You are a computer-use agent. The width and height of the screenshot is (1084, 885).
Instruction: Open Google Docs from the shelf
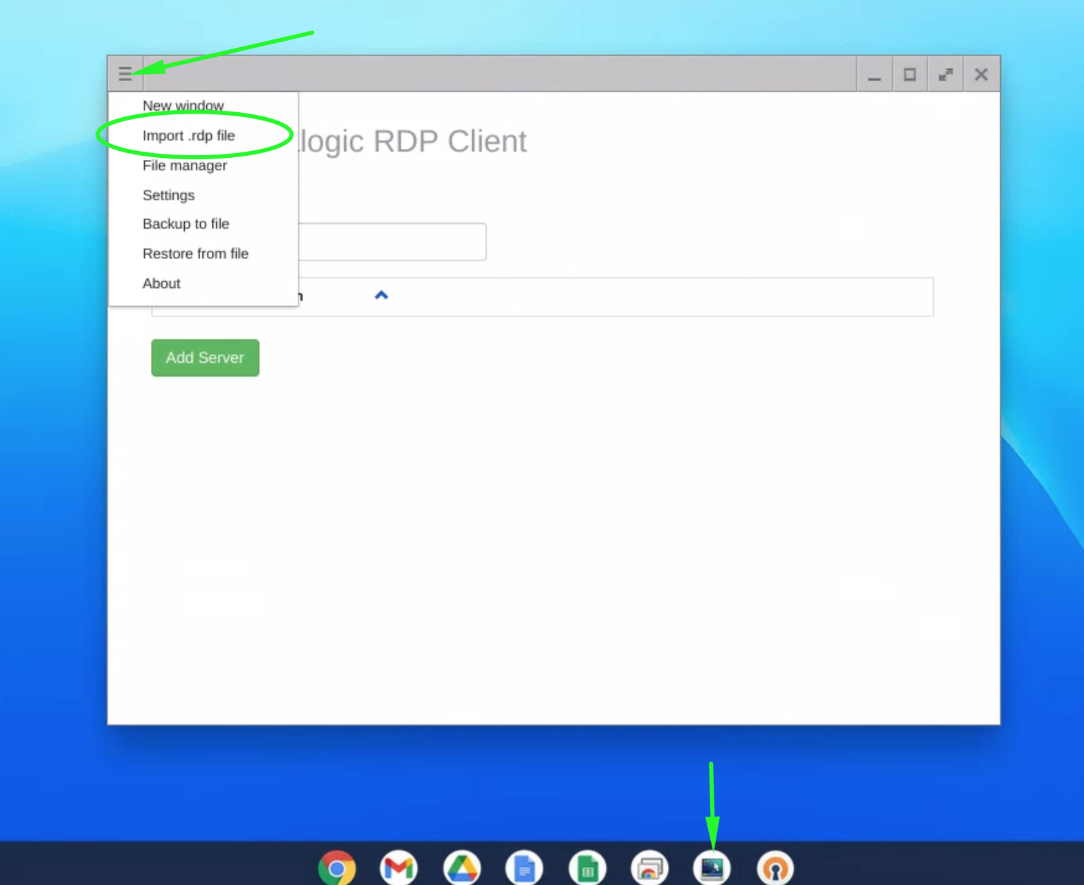click(x=525, y=868)
